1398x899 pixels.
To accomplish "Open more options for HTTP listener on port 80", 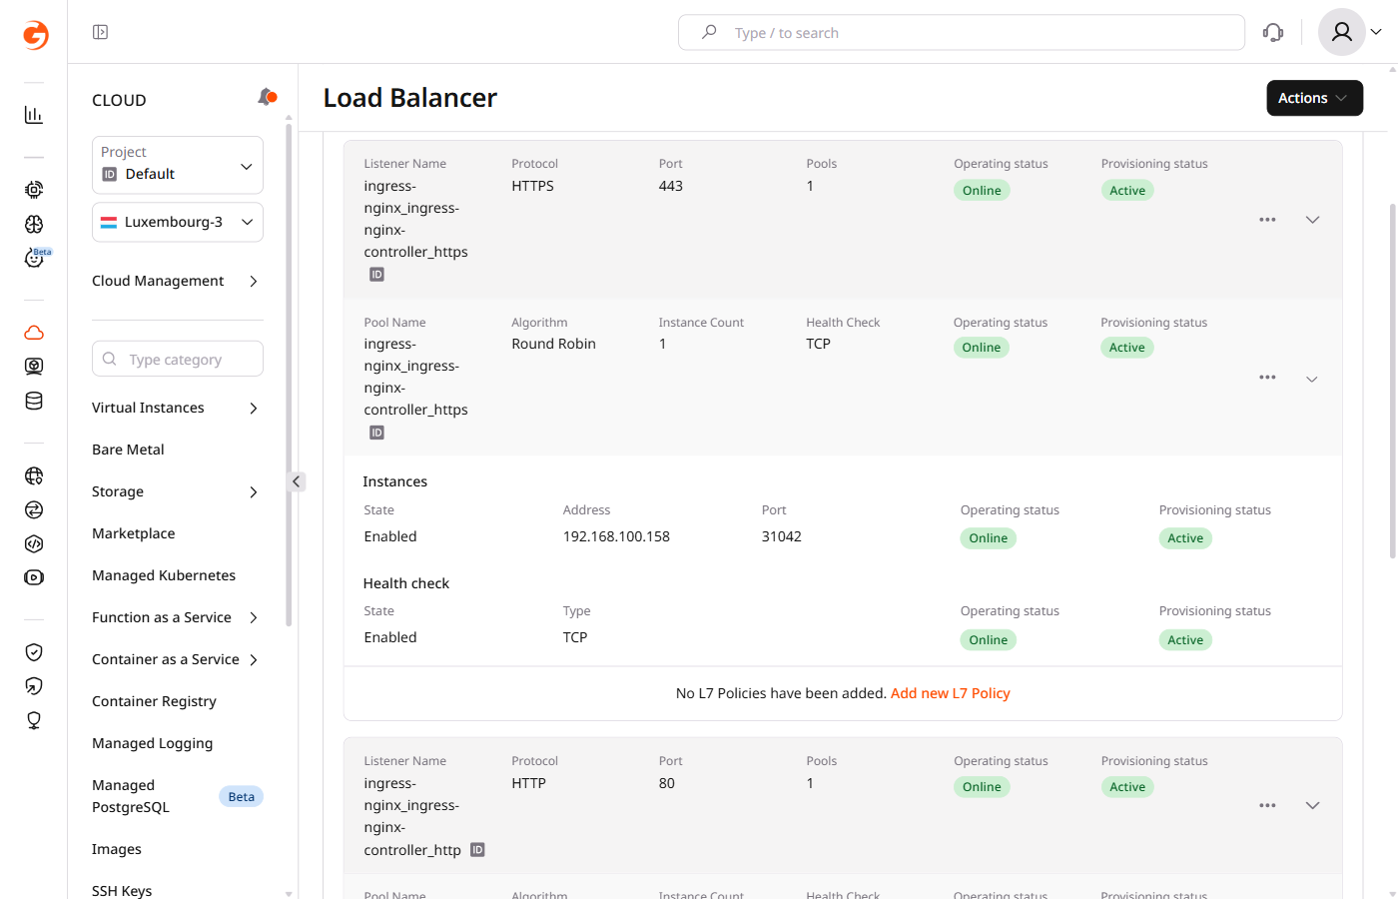I will click(x=1267, y=806).
